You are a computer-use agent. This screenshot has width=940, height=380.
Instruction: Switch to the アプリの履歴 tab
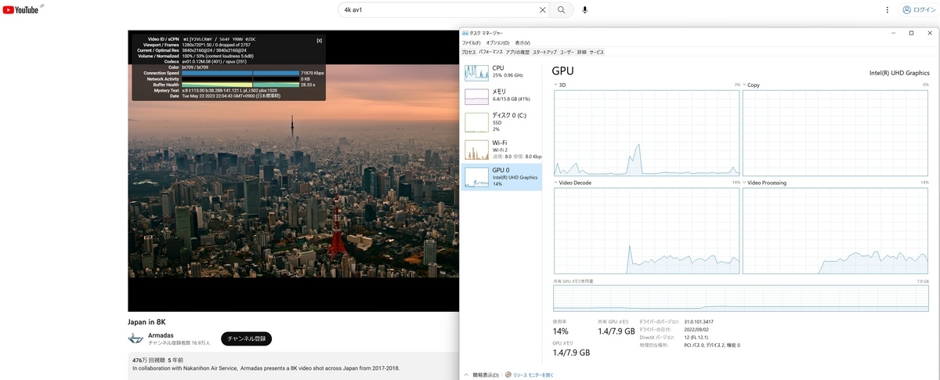pos(518,52)
